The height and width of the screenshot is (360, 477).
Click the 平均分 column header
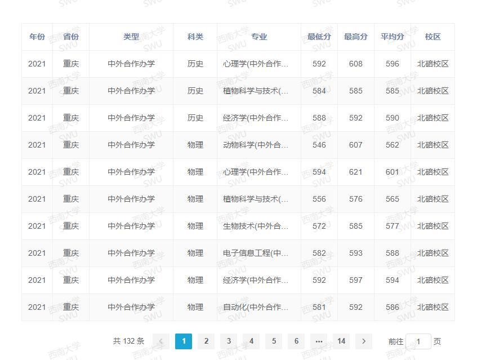coord(393,37)
